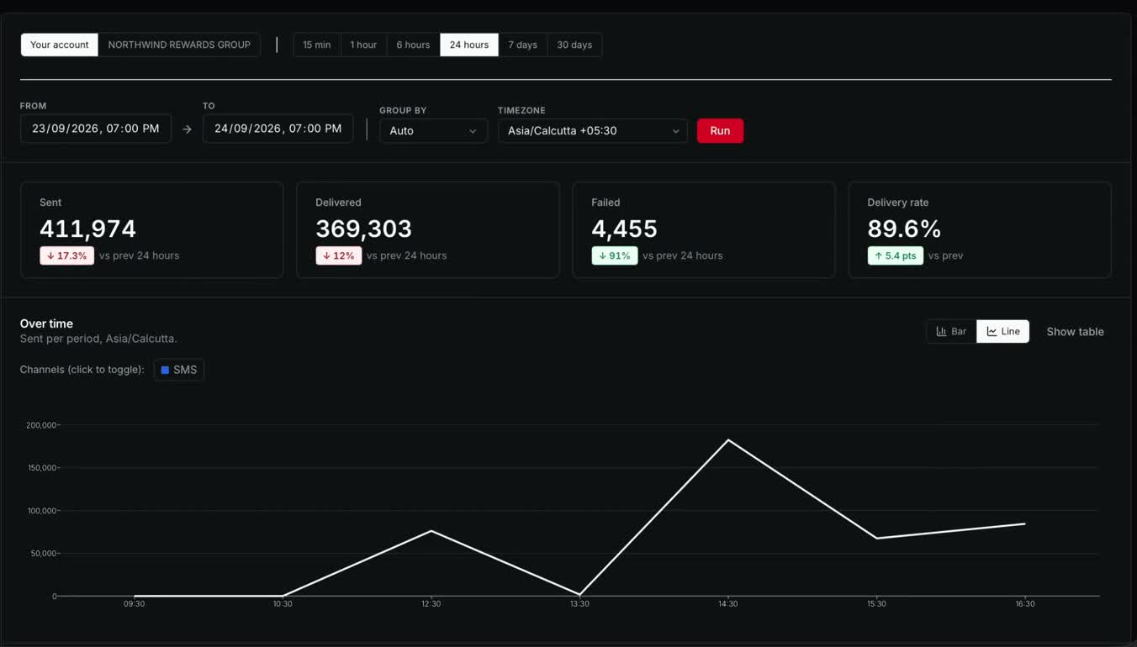Click the 12% change badge

click(x=339, y=255)
